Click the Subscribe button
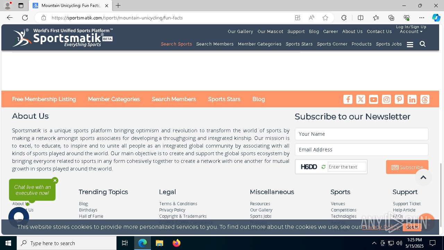444x250 pixels. pos(407,167)
